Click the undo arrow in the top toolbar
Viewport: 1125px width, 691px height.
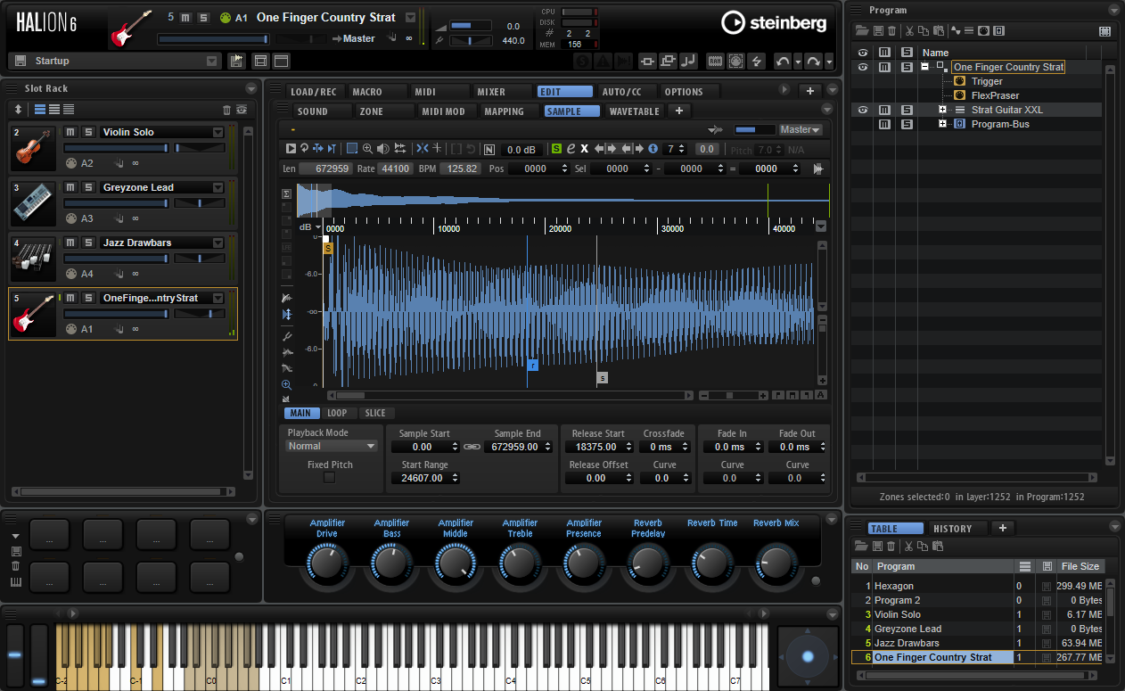point(783,62)
